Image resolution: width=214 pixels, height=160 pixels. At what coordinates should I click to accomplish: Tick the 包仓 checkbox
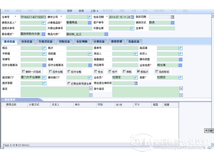pyautogui.click(x=96, y=71)
